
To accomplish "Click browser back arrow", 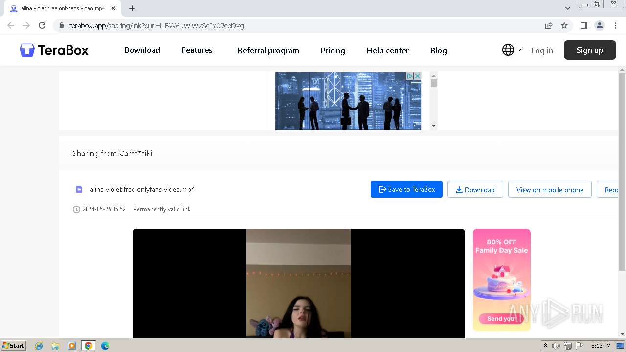I will pos(11,25).
